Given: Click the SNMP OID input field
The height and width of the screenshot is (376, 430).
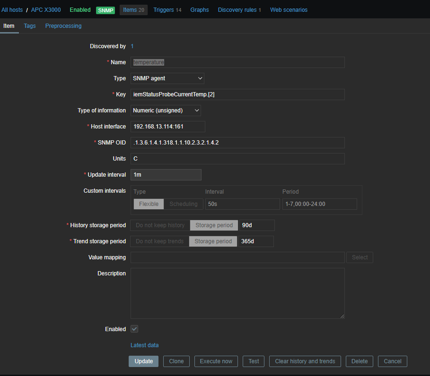Looking at the screenshot, I should coord(237,143).
